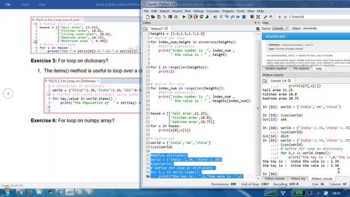Open the Edit menu

pos(154,11)
